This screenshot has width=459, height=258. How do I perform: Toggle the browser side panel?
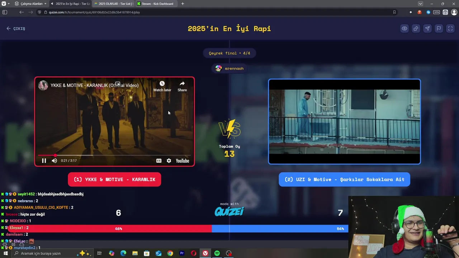5,12
